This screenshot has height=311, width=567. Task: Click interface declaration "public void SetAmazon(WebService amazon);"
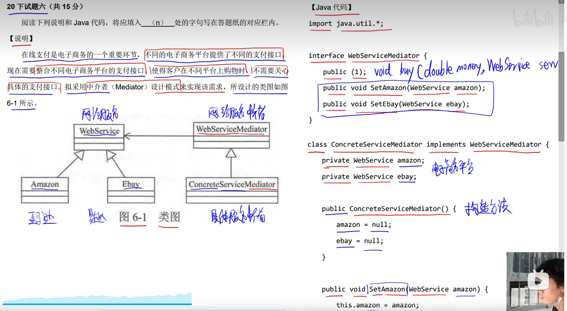tap(404, 88)
